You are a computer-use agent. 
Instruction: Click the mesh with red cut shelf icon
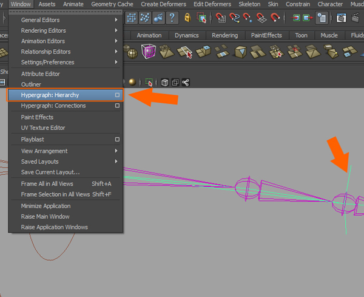pos(295,52)
